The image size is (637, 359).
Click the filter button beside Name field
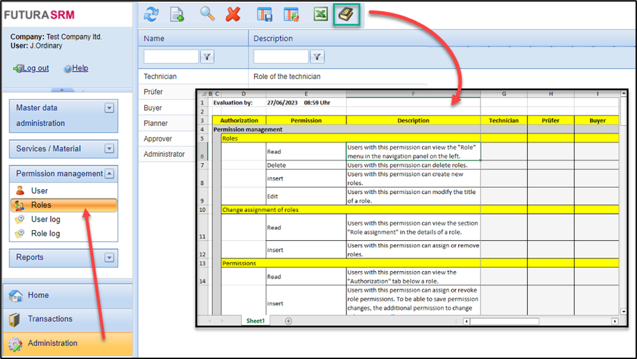tap(207, 57)
